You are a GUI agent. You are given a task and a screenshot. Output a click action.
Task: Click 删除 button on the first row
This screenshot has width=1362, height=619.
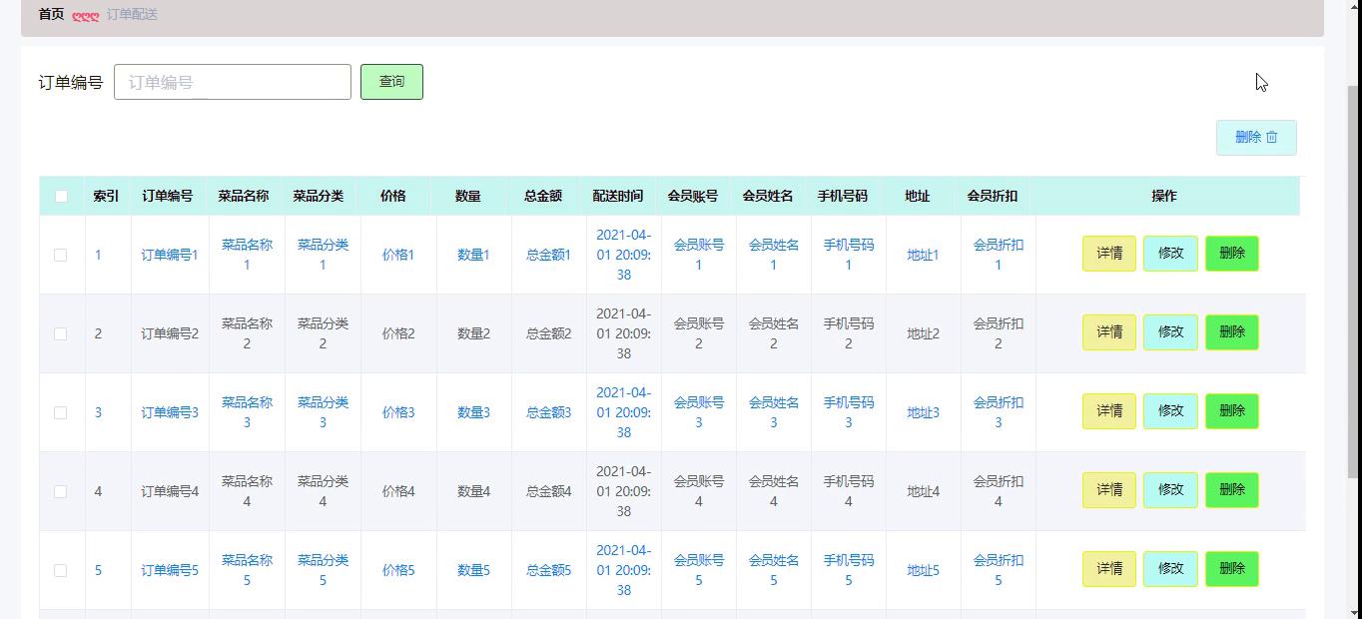point(1231,254)
